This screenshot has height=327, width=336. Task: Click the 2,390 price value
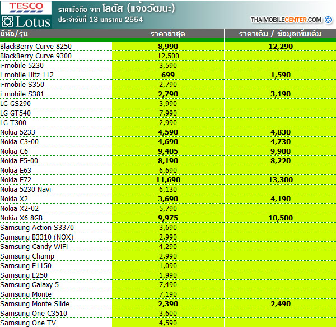168,304
